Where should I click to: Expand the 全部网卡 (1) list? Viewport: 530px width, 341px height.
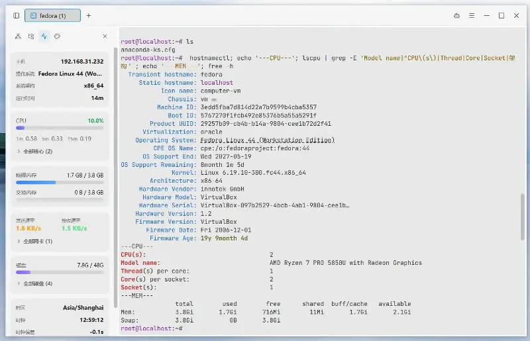35,241
